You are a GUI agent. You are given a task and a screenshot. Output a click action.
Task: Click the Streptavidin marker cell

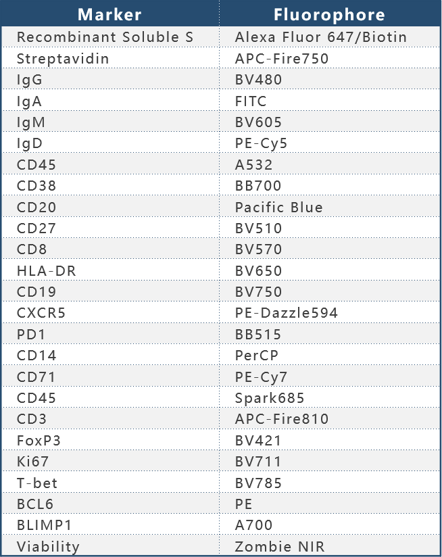pos(63,59)
